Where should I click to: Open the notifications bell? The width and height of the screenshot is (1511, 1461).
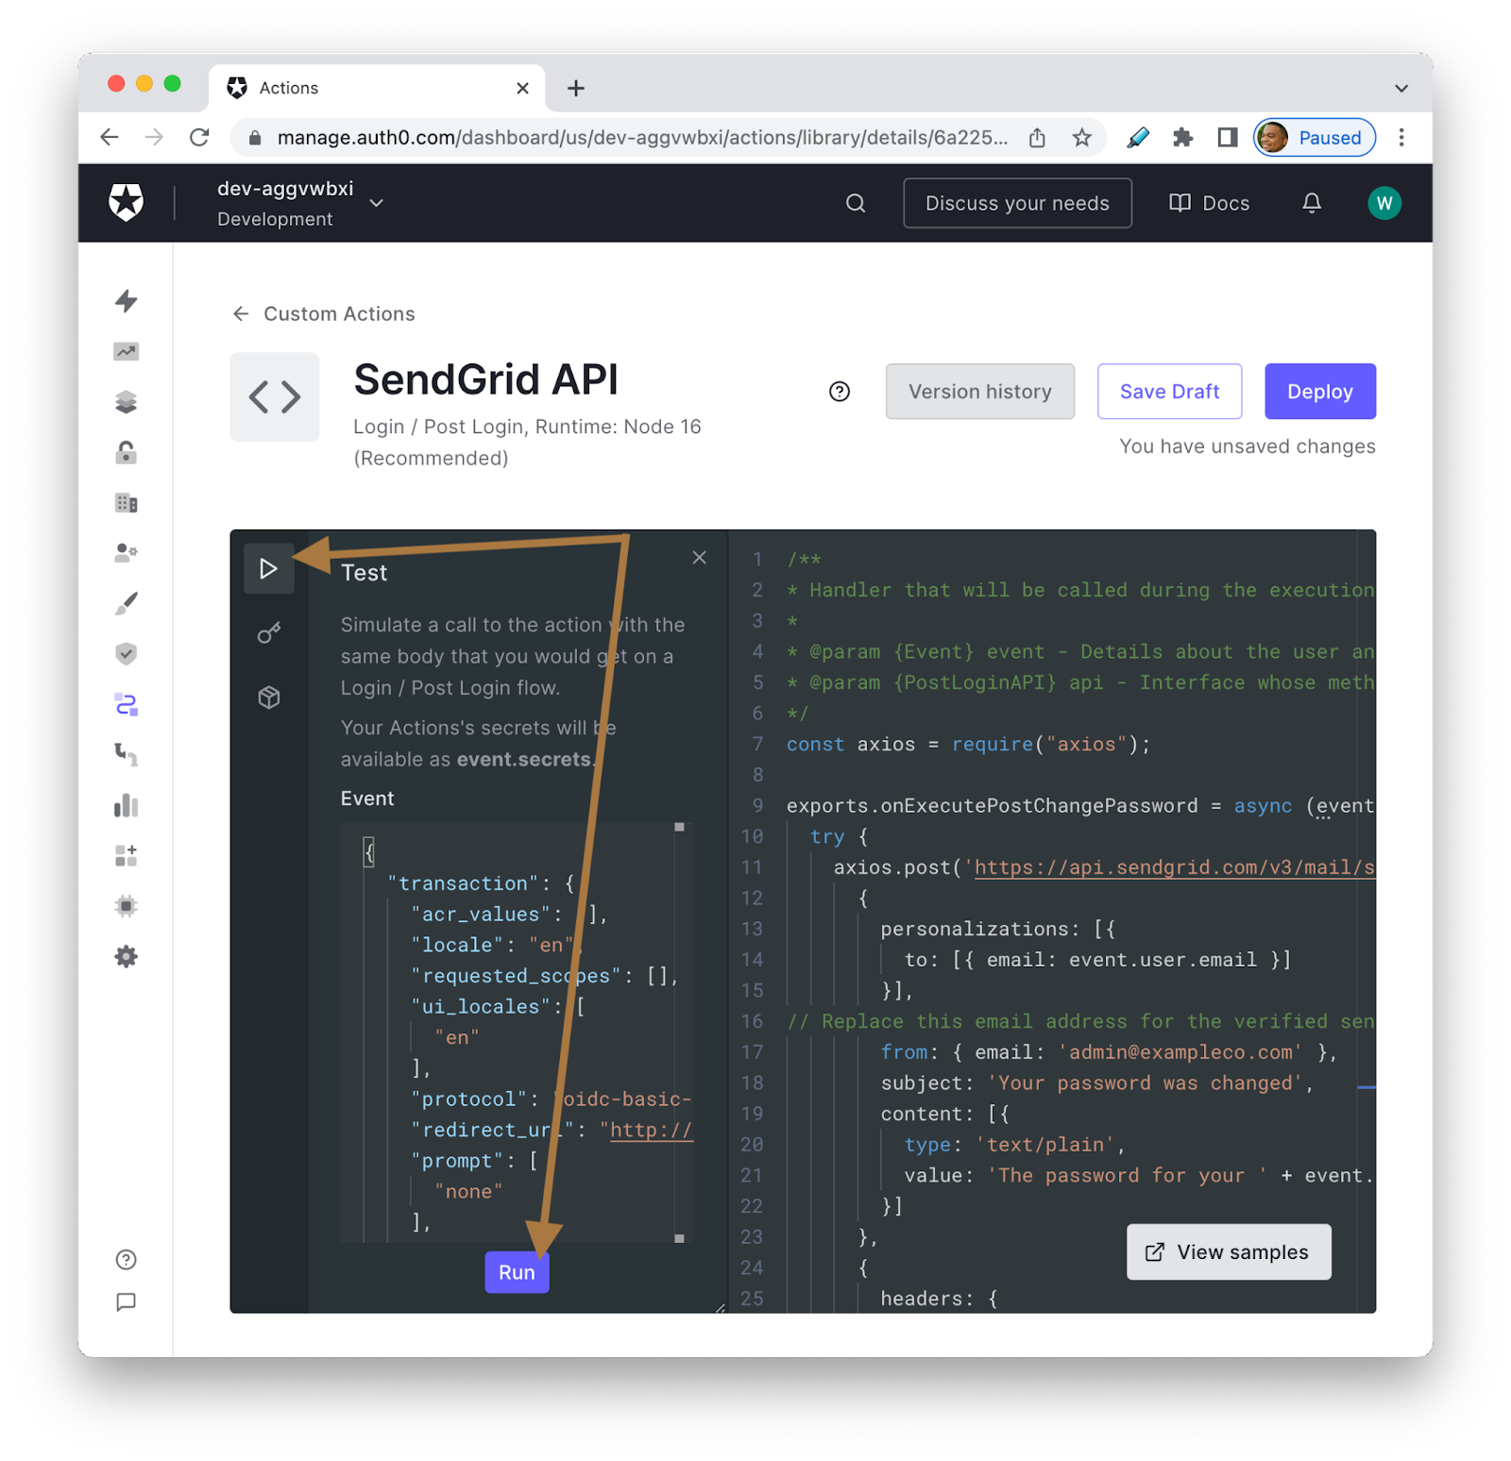1312,203
